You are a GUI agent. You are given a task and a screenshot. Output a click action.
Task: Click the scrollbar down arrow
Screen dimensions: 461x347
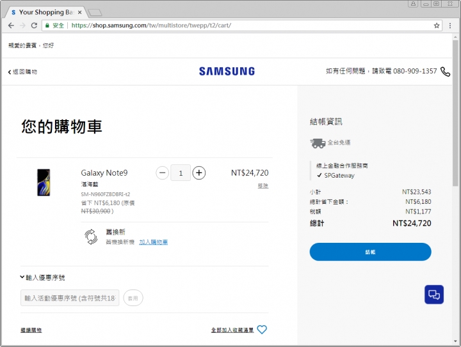click(x=455, y=341)
